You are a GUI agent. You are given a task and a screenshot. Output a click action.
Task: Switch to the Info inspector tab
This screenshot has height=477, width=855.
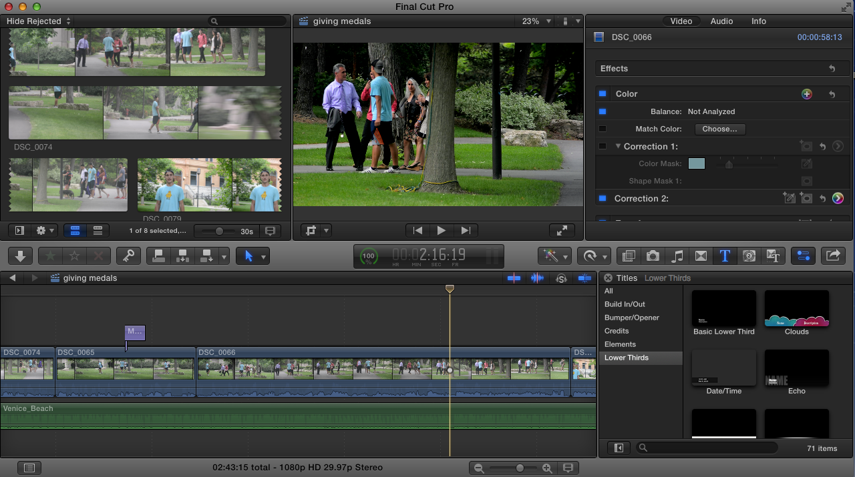[759, 21]
